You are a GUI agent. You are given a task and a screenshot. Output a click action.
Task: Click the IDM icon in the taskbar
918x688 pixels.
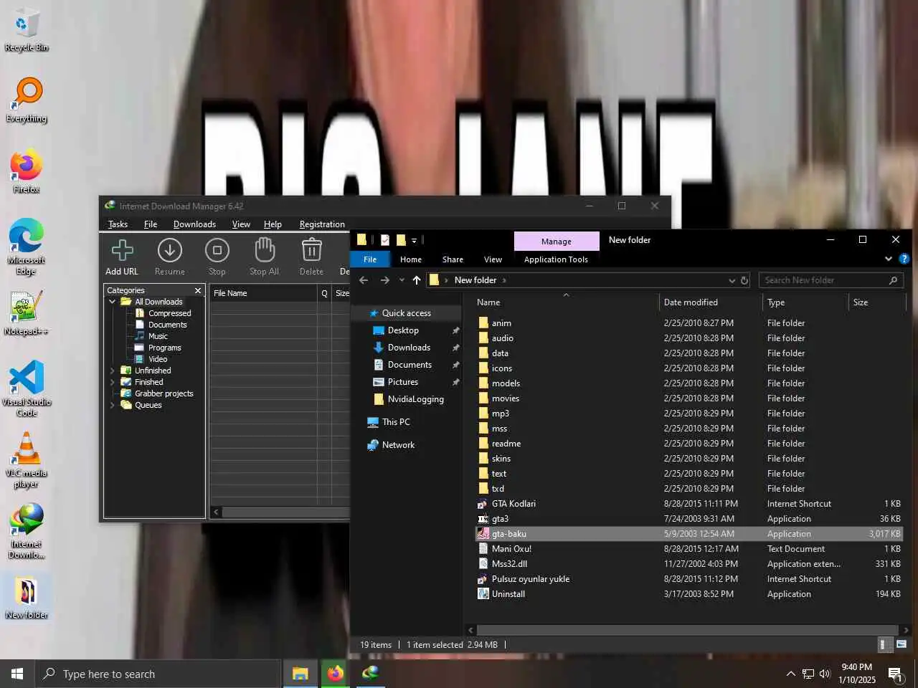(x=370, y=674)
